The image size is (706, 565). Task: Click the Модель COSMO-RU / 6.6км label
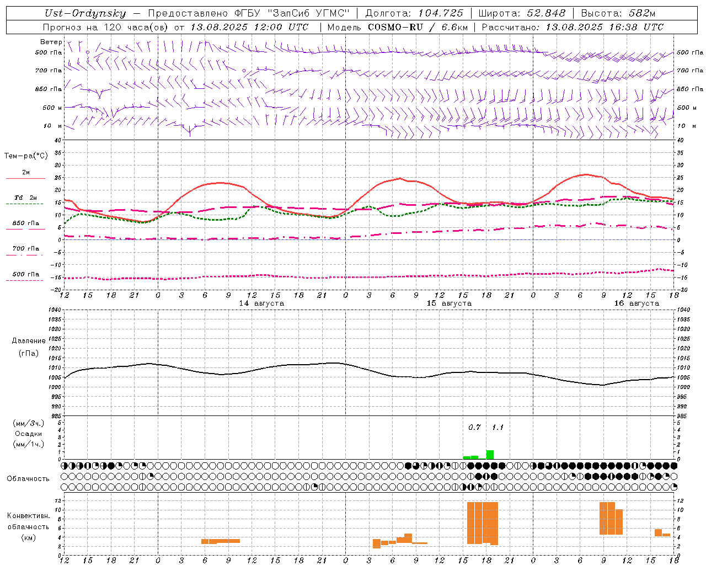(x=398, y=27)
